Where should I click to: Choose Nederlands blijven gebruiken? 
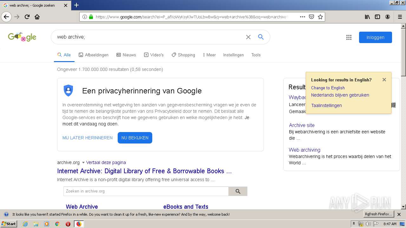click(340, 95)
